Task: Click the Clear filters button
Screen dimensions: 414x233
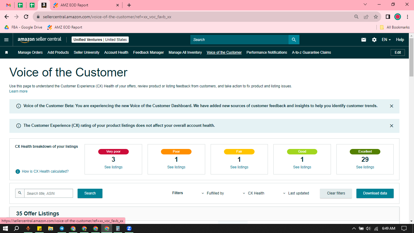Action: pos(336,193)
